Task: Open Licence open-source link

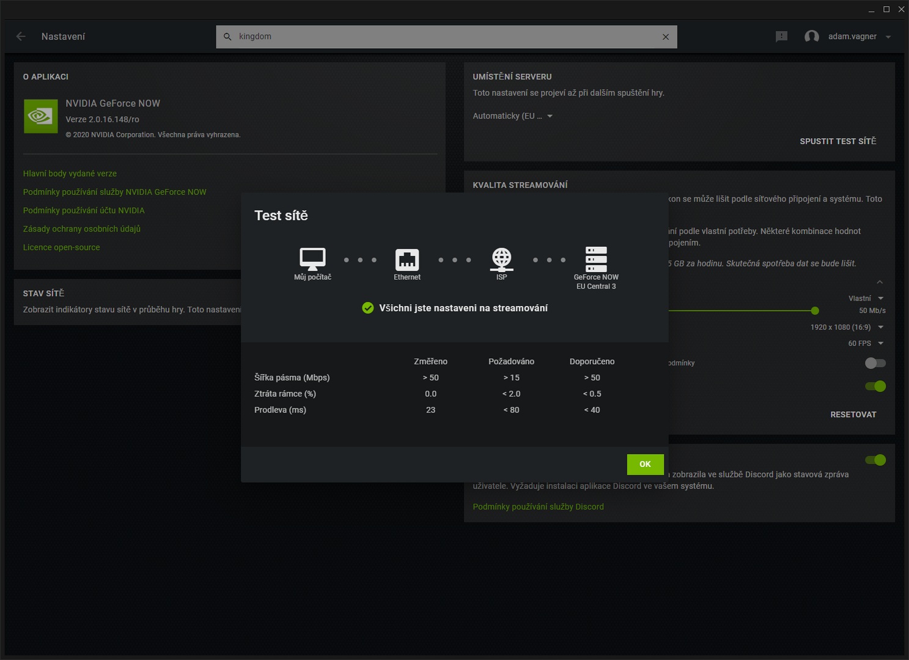Action: (61, 248)
